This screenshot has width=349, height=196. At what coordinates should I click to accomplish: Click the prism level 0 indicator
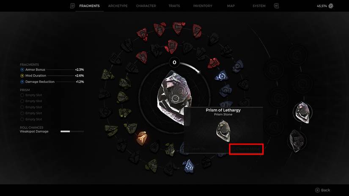(174, 63)
